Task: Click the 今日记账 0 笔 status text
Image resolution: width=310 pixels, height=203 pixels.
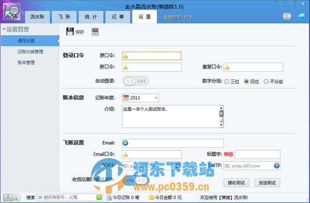Action: pyautogui.click(x=126, y=197)
